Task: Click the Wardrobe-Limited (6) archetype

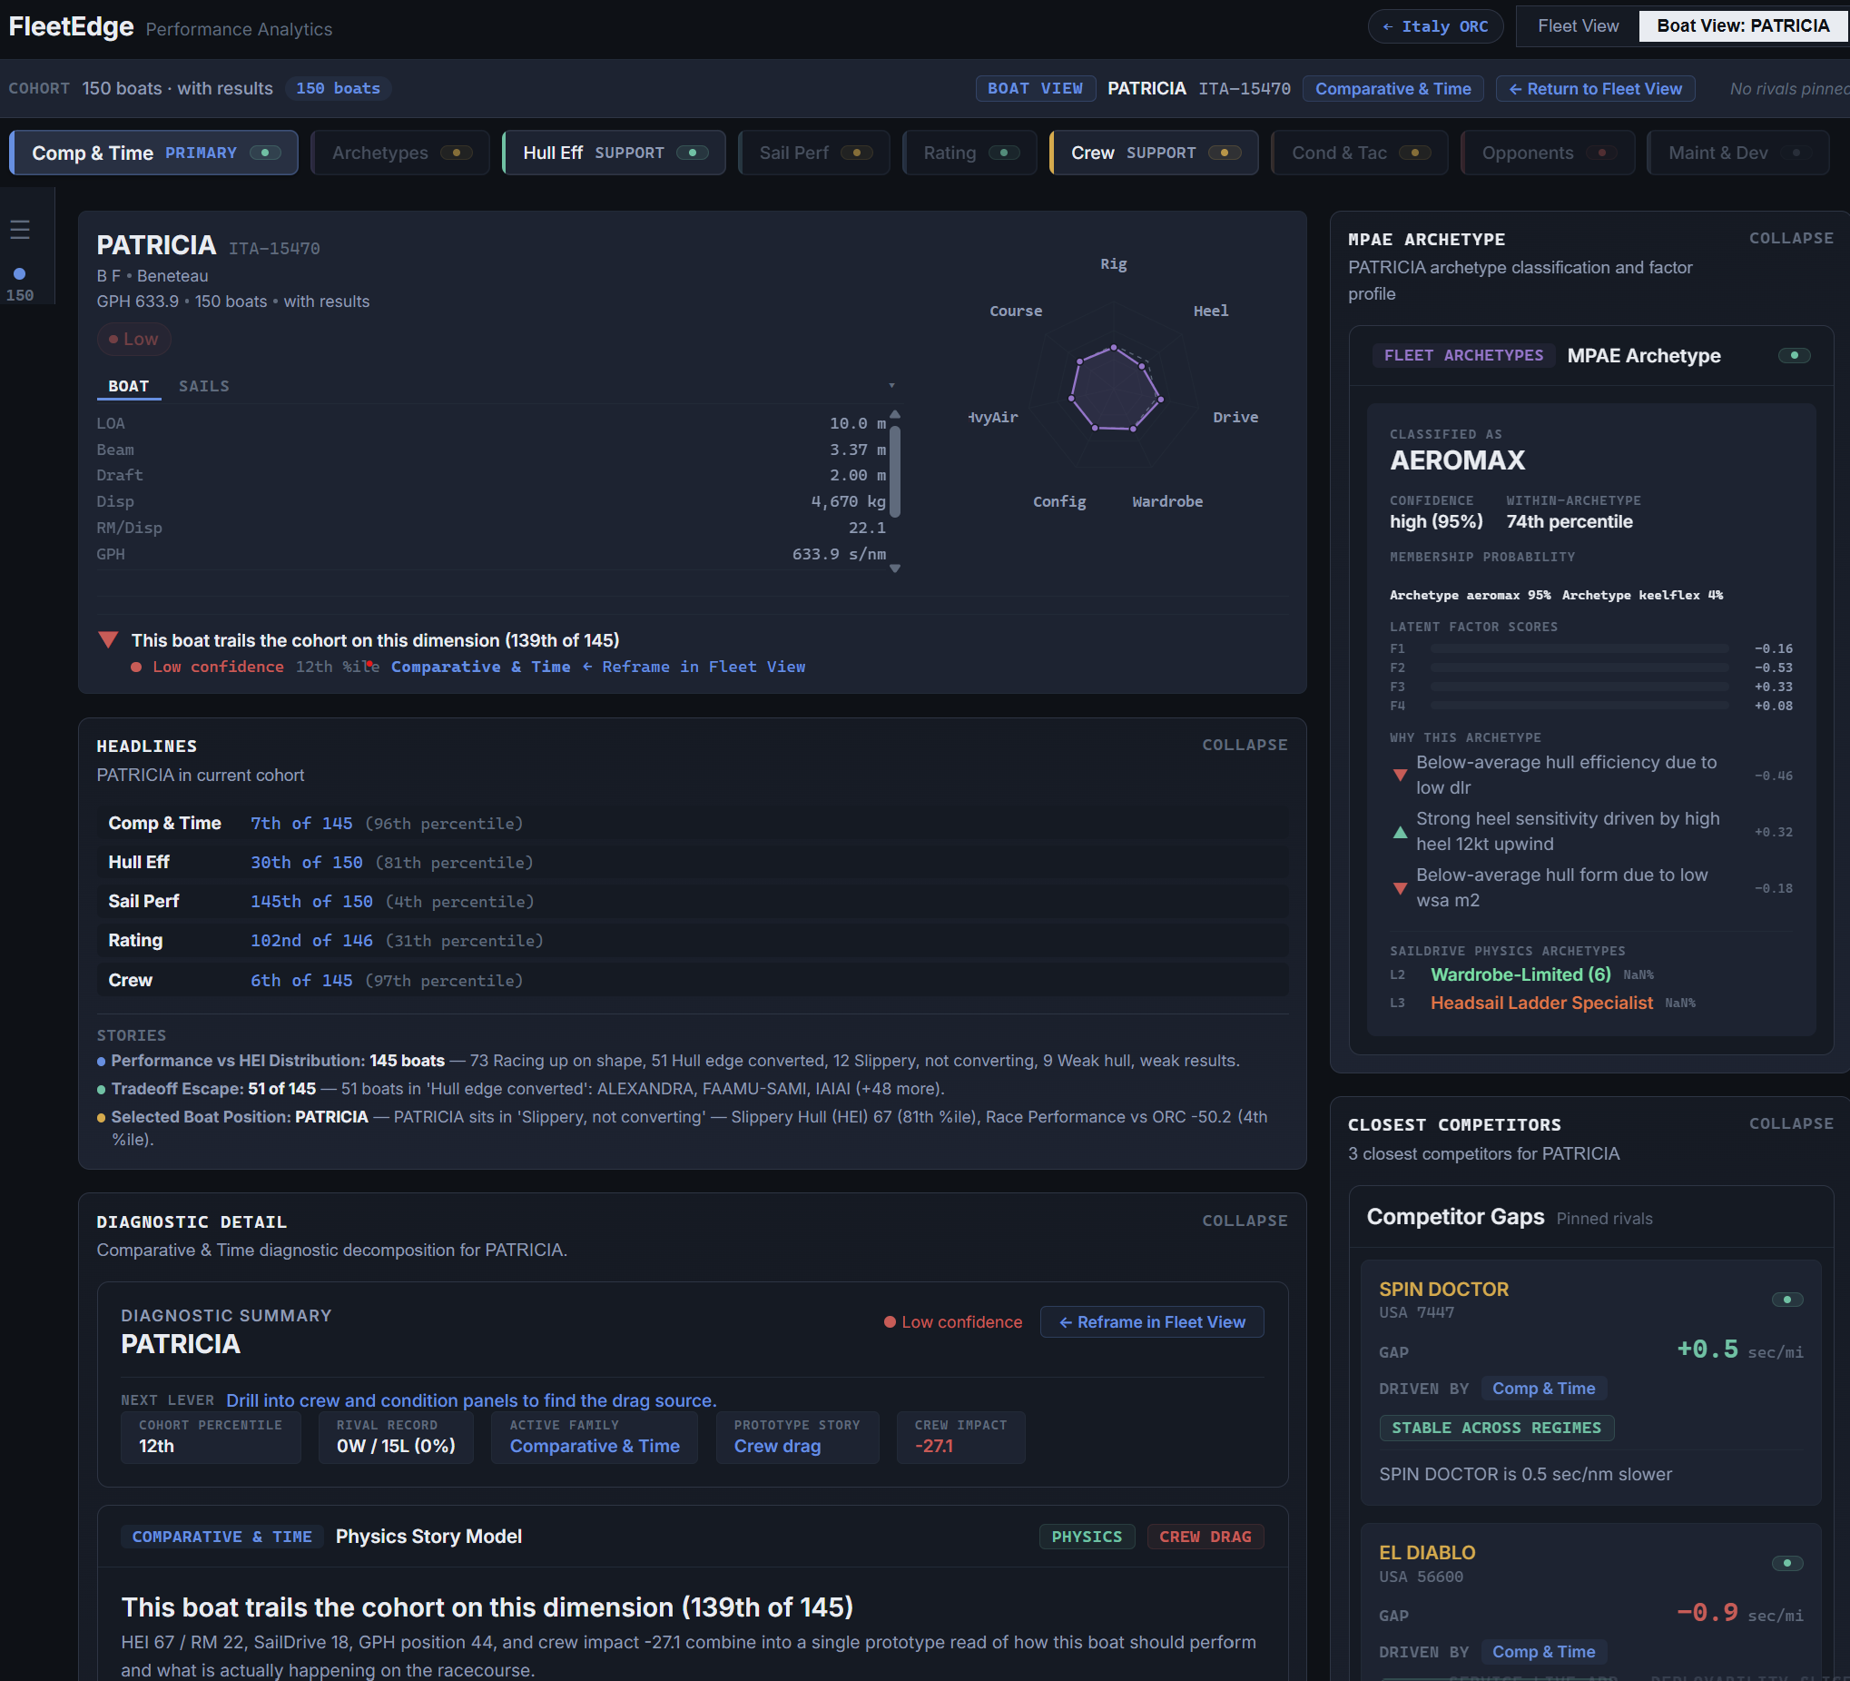Action: (x=1520, y=974)
